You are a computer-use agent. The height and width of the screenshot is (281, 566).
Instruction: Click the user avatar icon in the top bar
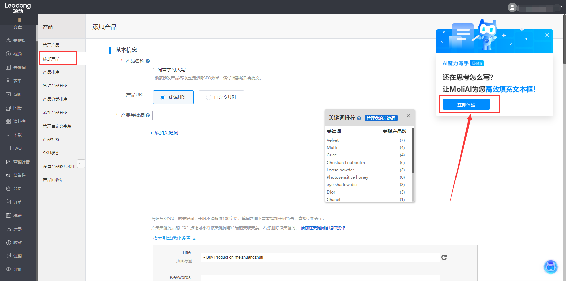512,7
